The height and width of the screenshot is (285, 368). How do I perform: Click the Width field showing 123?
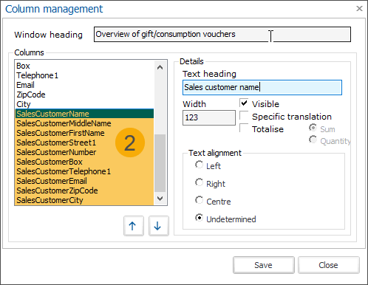pyautogui.click(x=209, y=117)
